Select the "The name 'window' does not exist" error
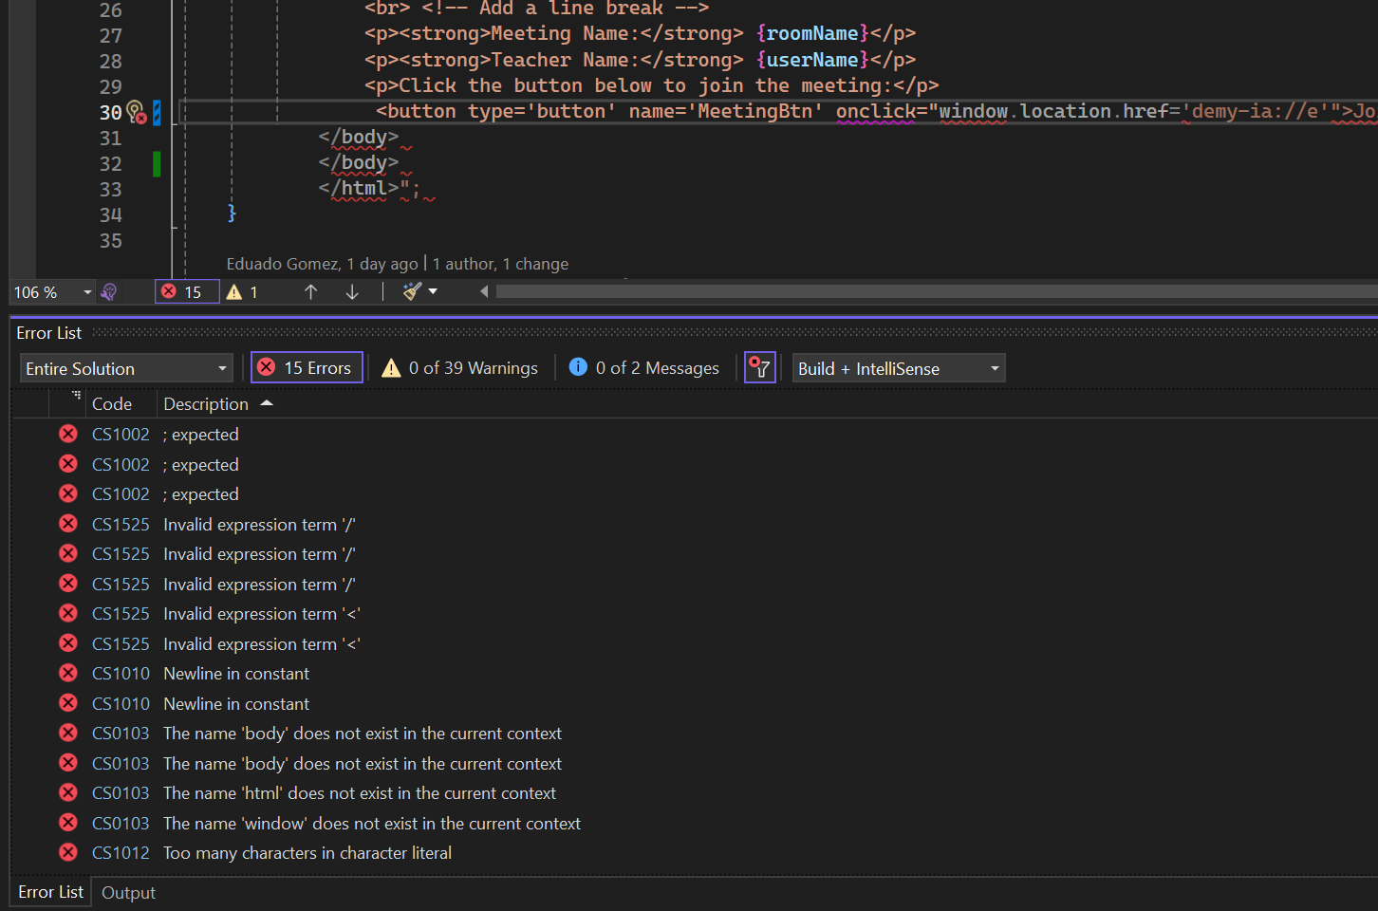The height and width of the screenshot is (911, 1378). [372, 824]
